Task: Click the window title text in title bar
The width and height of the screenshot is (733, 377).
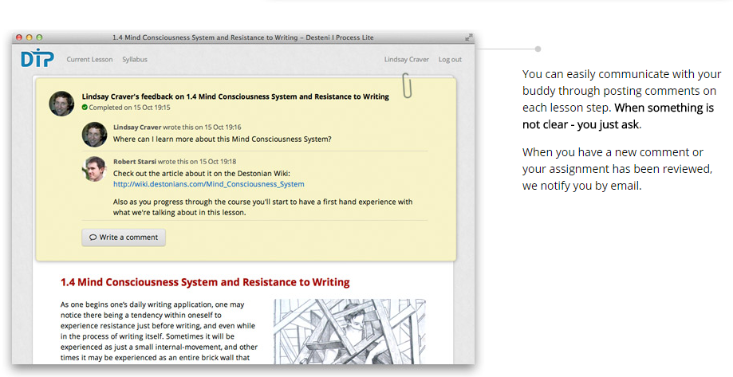Action: [243, 37]
